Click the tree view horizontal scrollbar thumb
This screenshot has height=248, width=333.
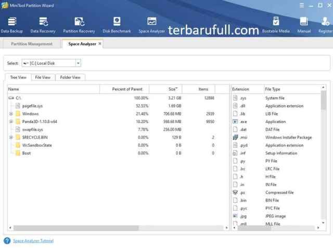[76, 228]
